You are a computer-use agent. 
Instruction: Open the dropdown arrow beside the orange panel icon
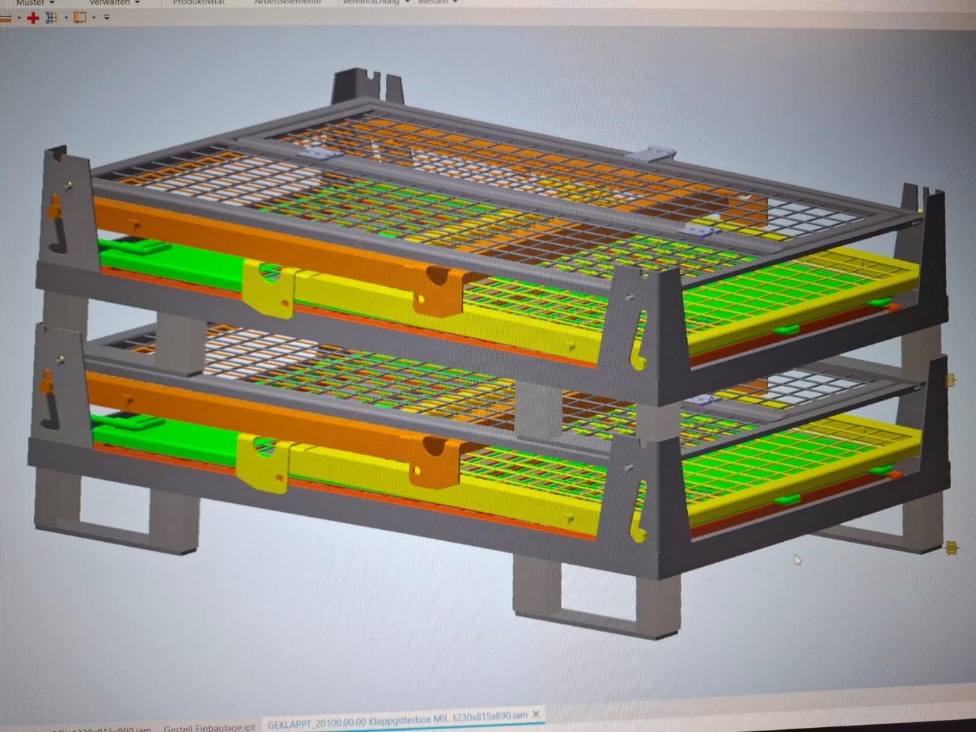[x=94, y=17]
